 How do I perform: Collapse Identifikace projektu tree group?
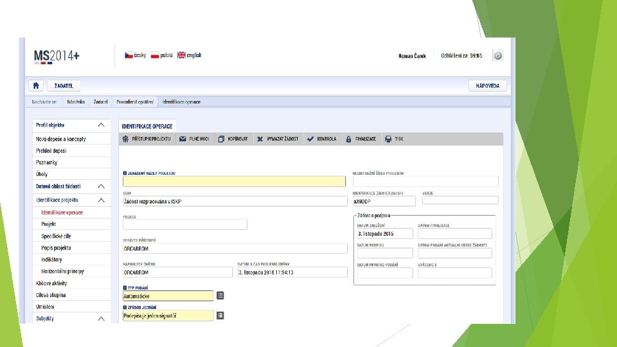101,200
